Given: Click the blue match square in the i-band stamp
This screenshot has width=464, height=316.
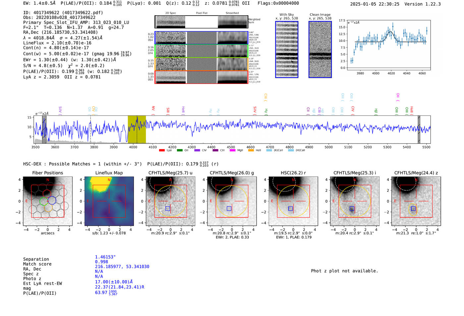Looking at the screenshot, I should point(352,209).
